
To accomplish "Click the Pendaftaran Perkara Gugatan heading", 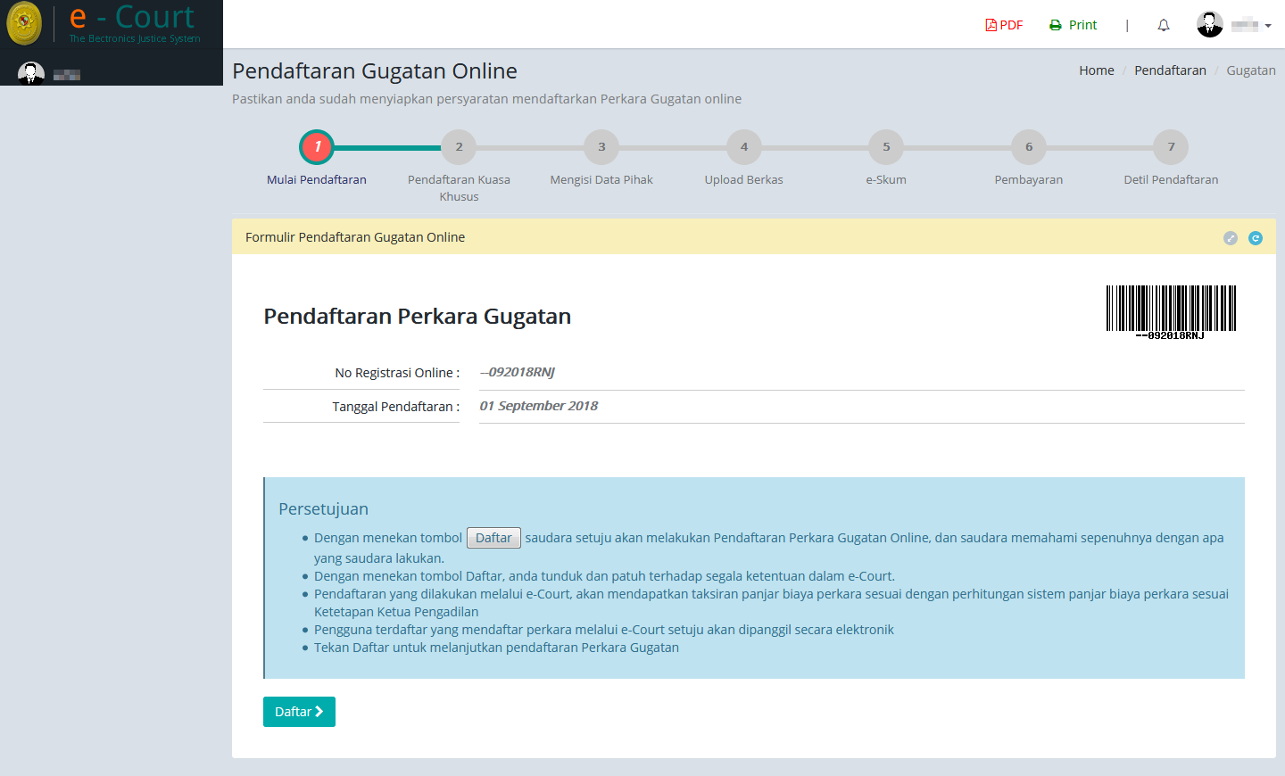I will click(x=417, y=317).
